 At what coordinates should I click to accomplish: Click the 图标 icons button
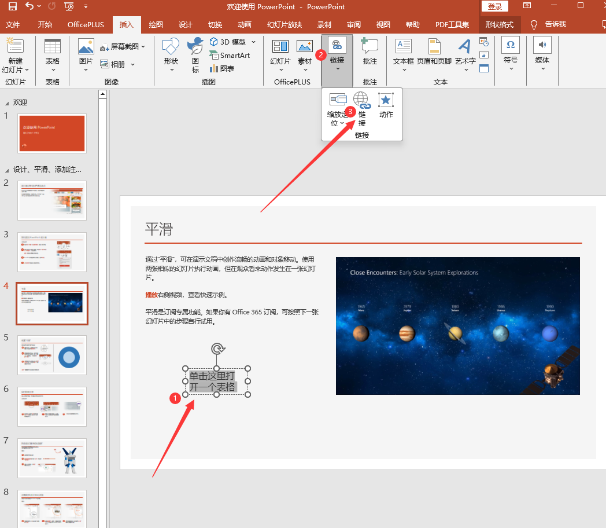pyautogui.click(x=195, y=55)
